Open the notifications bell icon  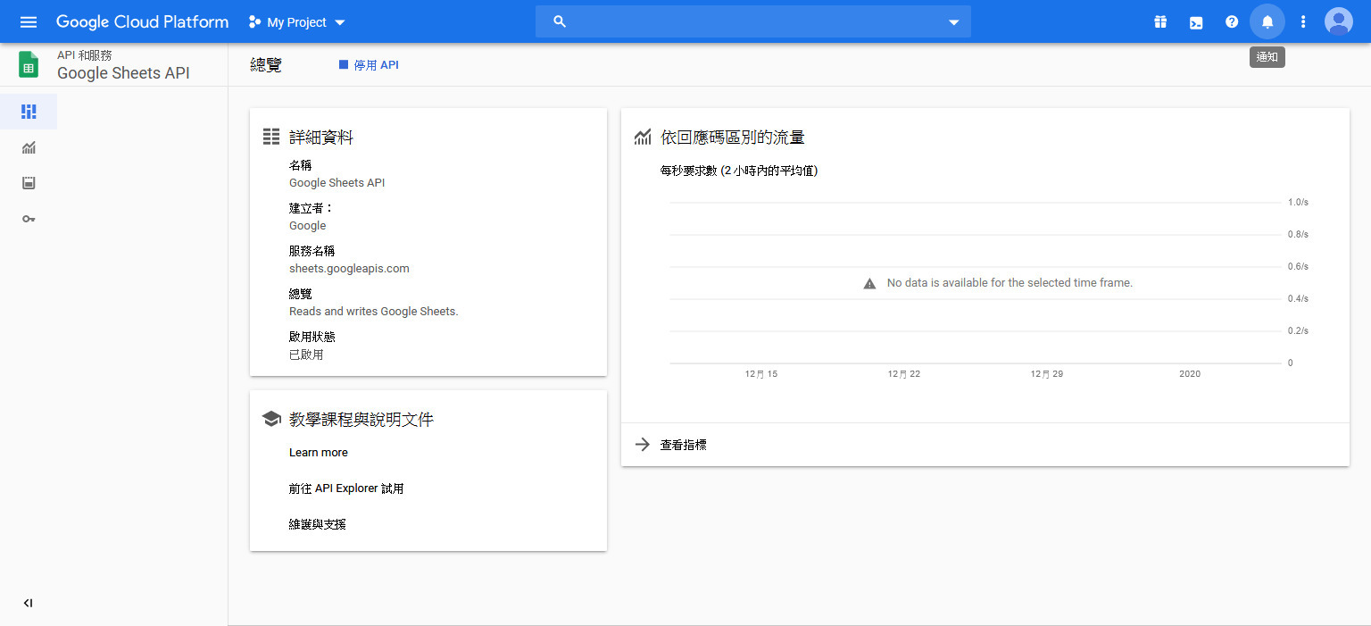coord(1267,21)
